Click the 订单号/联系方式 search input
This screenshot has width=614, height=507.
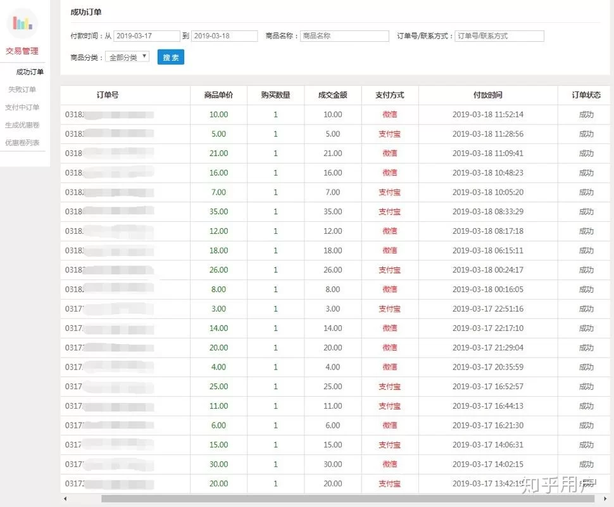(499, 36)
